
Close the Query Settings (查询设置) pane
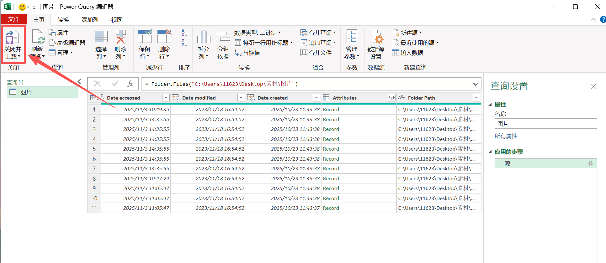coord(593,87)
